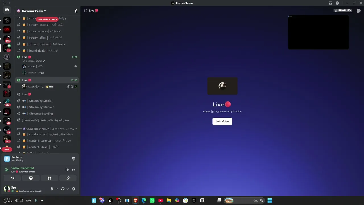Screen dimensions: 364x205
Task: Open Brave browser in the taskbar
Action: (136, 200)
